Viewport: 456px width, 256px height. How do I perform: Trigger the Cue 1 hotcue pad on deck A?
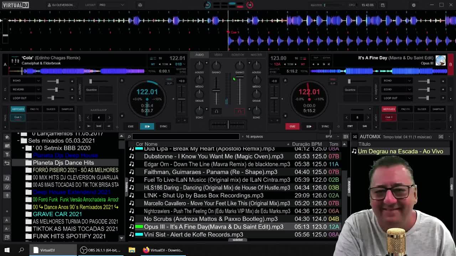click(18, 117)
